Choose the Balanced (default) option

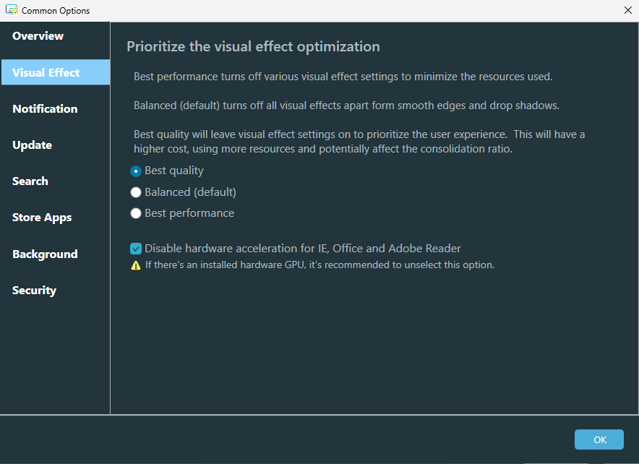click(x=136, y=192)
